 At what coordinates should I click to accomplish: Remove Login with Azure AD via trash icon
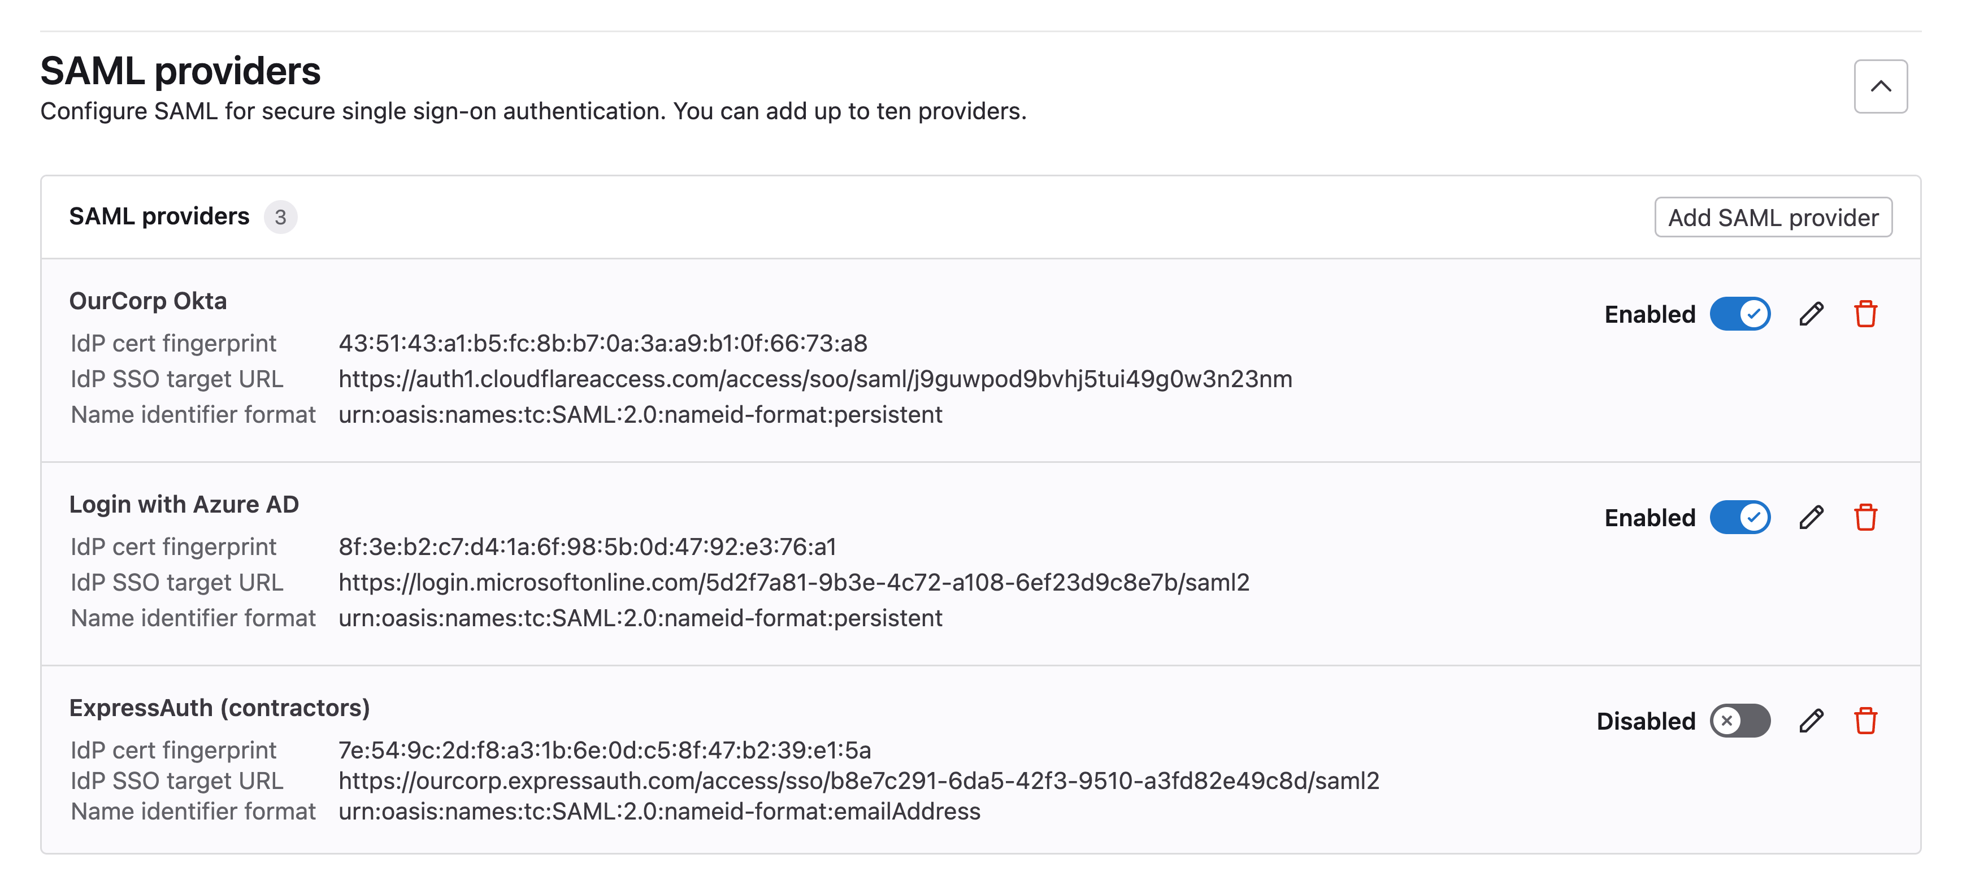tap(1865, 517)
